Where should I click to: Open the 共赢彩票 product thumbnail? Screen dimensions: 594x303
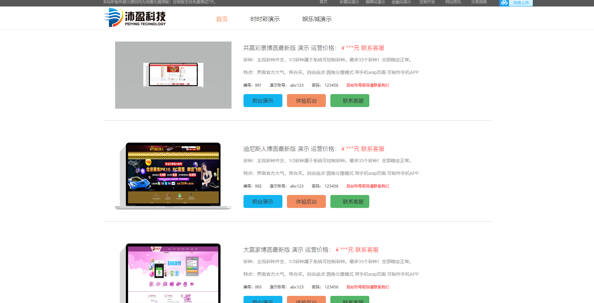173,75
